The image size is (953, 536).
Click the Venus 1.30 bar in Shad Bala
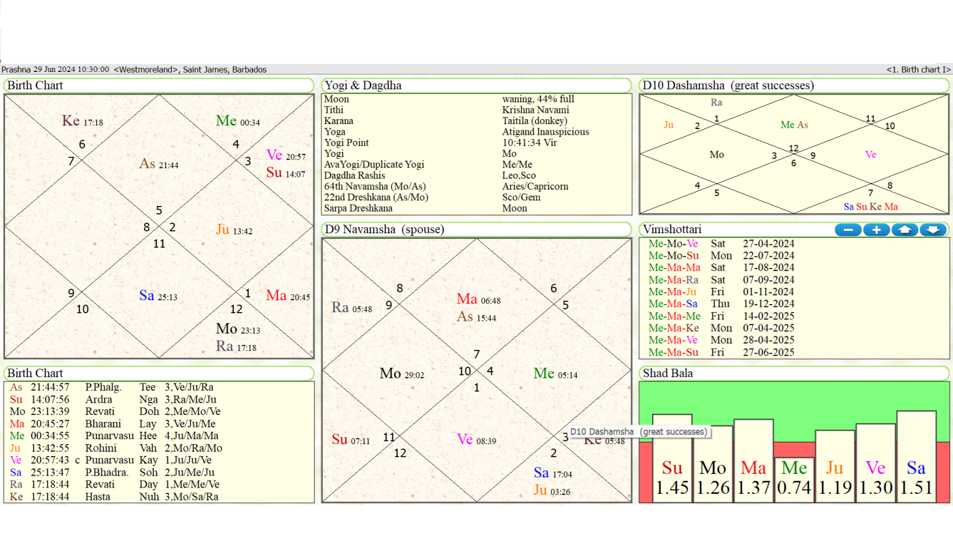pos(875,463)
